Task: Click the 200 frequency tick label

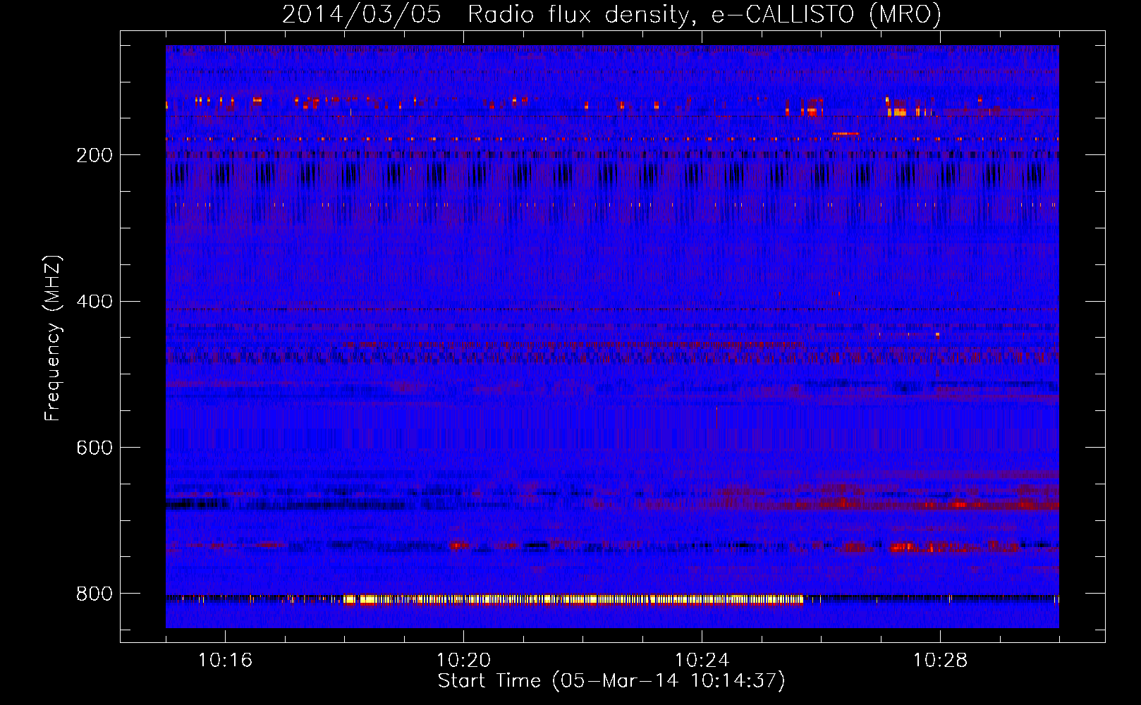Action: (94, 155)
